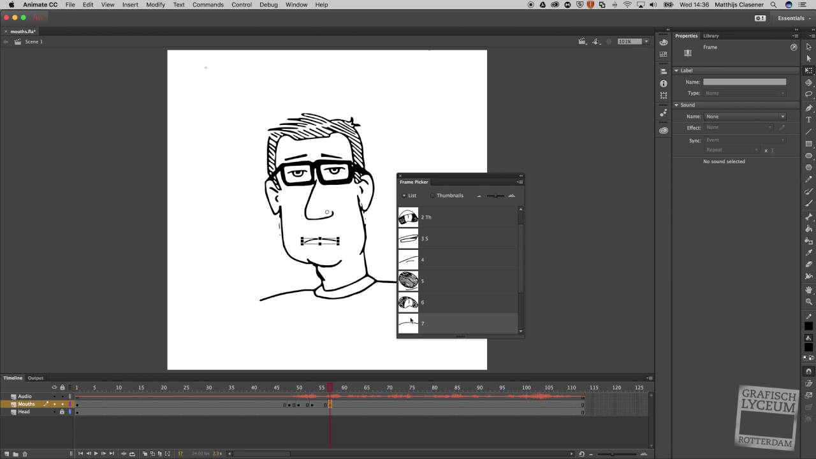Click the New Folder icon in timeline
The image size is (816, 459).
[x=15, y=454]
